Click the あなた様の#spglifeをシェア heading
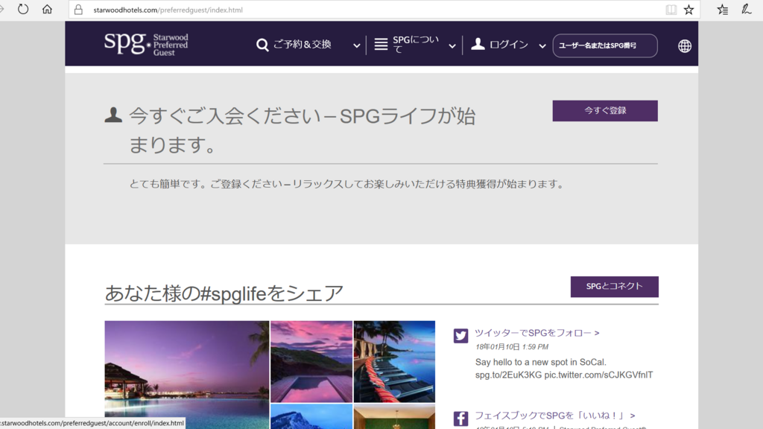Viewport: 763px width, 429px height. click(x=224, y=293)
